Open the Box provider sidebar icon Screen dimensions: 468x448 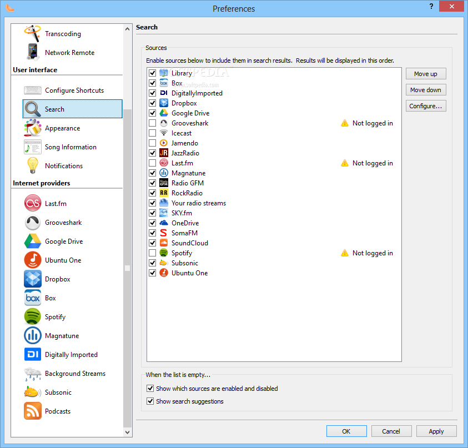[33, 298]
